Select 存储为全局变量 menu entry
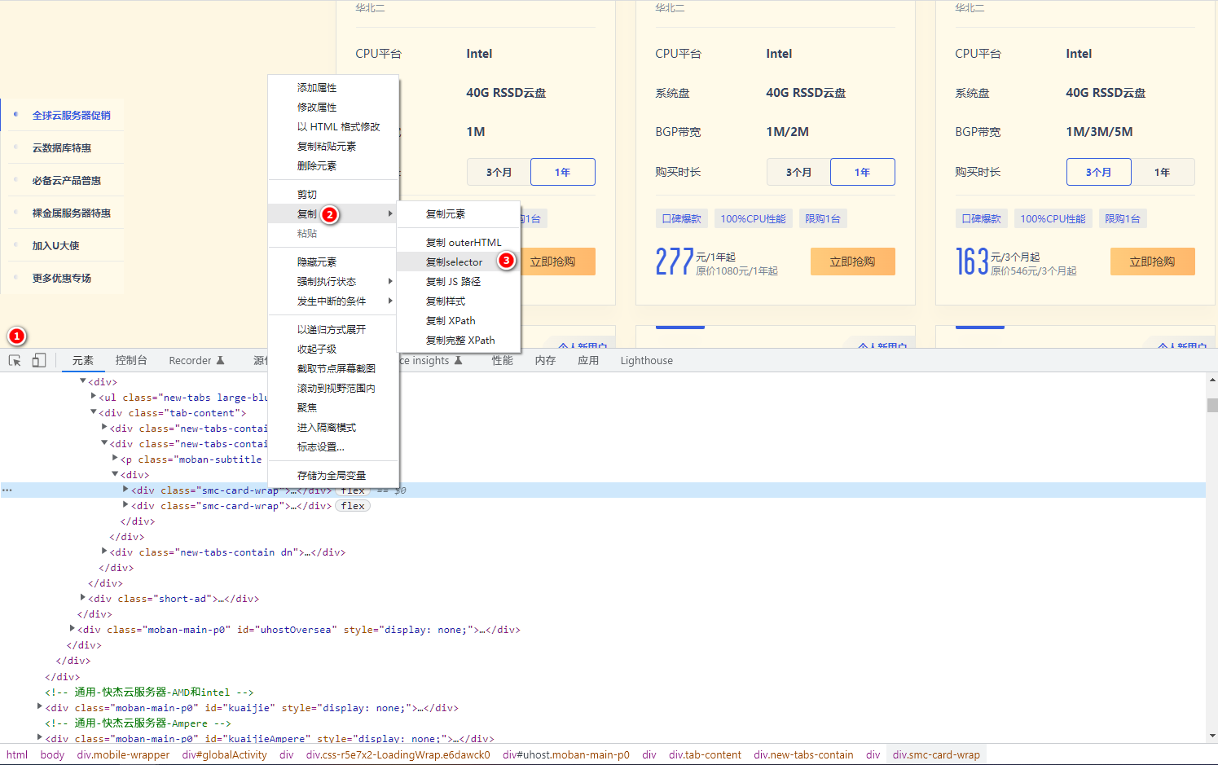 [x=333, y=476]
